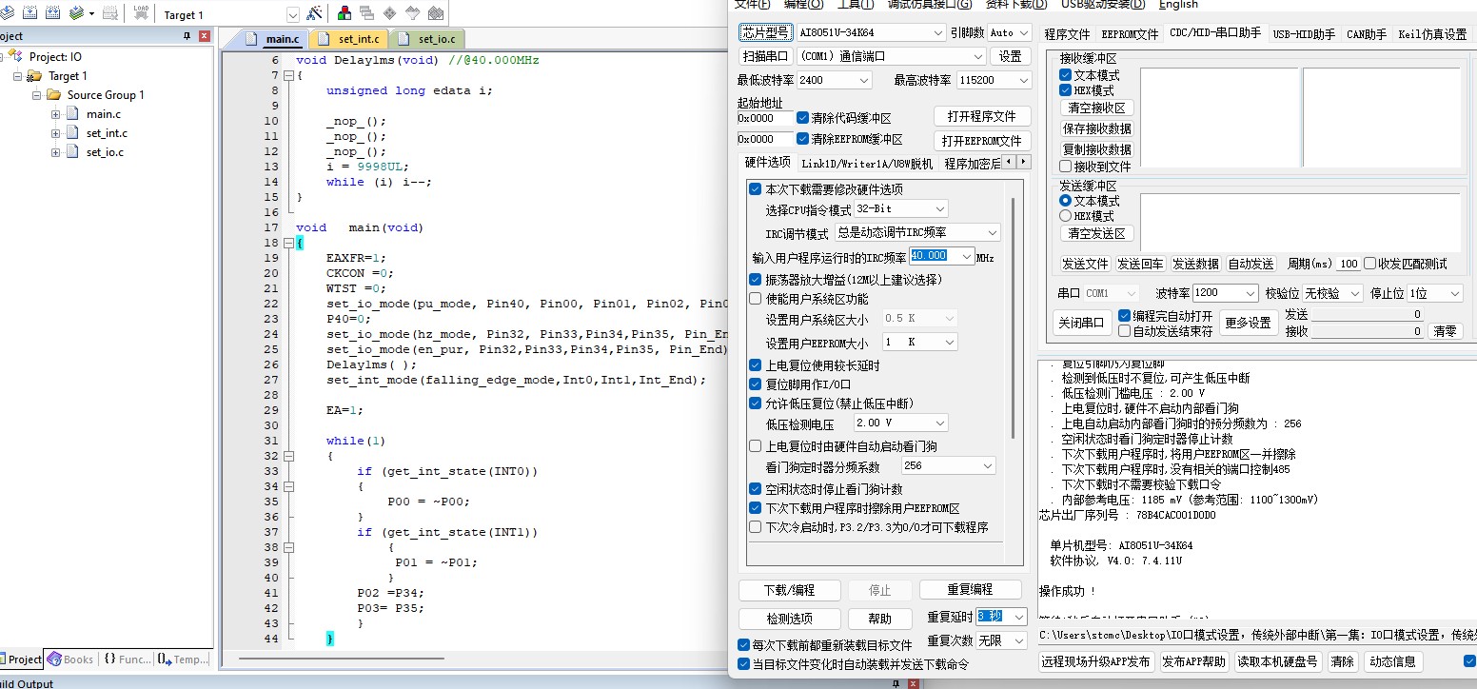Toggle 复位脚用作I/O口 checkbox
This screenshot has width=1477, height=689.
pyautogui.click(x=756, y=384)
